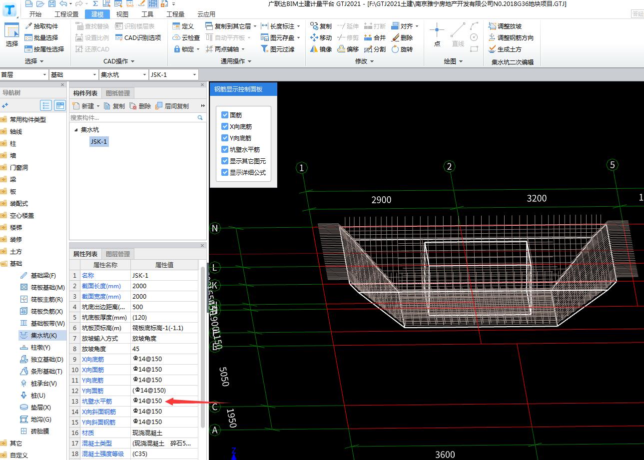Select the 镜像 mirror tool

point(321,49)
